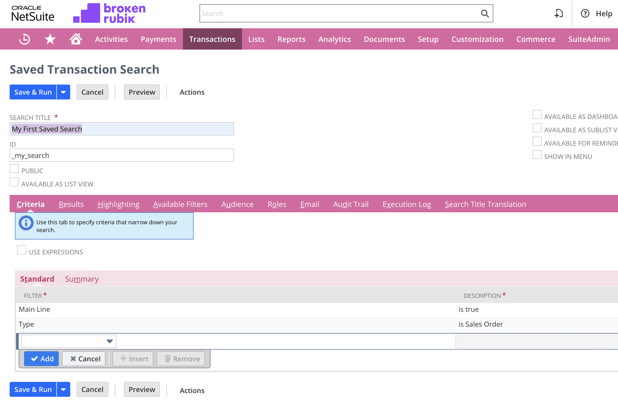Open recent records via clock icon
The image size is (618, 416).
coord(24,39)
